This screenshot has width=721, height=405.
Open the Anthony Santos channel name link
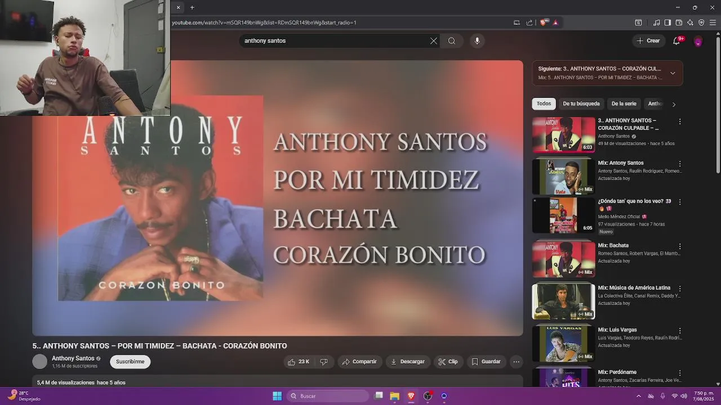point(73,358)
